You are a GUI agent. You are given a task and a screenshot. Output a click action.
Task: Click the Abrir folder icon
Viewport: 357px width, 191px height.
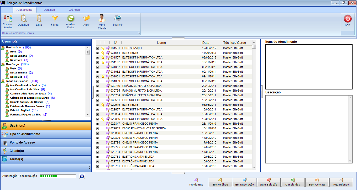coord(86,19)
